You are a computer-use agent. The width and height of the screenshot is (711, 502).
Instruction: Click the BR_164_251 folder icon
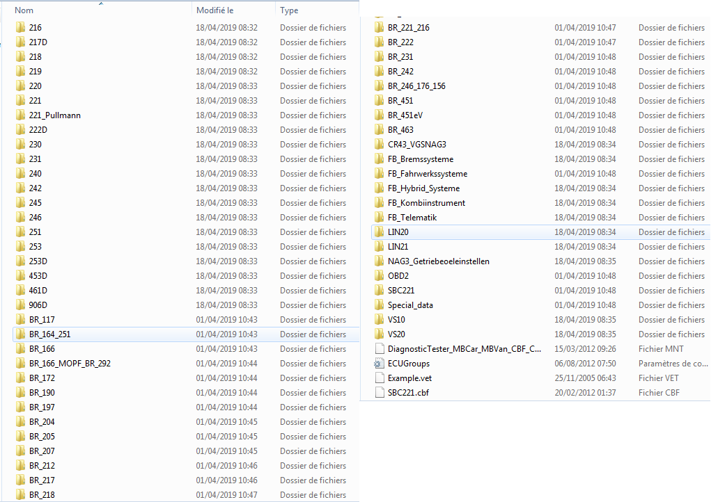pos(20,334)
